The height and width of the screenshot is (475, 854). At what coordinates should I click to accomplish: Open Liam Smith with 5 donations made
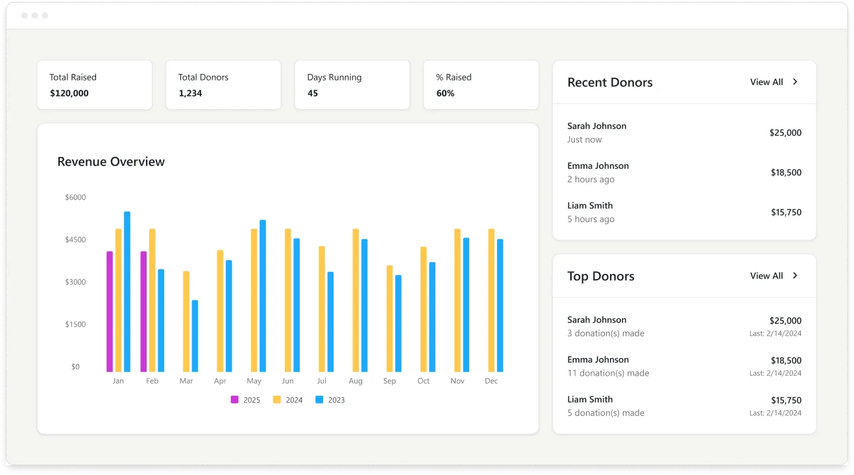[590, 399]
